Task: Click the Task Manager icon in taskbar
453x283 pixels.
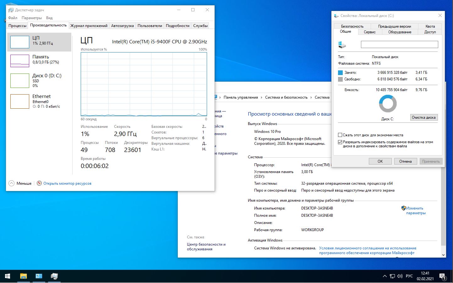Action: pos(54,276)
